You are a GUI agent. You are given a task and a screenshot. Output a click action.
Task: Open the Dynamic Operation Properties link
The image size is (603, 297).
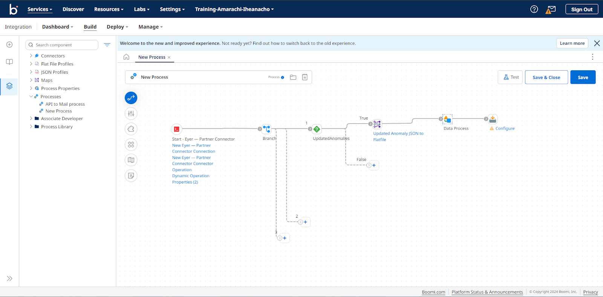[x=191, y=179]
